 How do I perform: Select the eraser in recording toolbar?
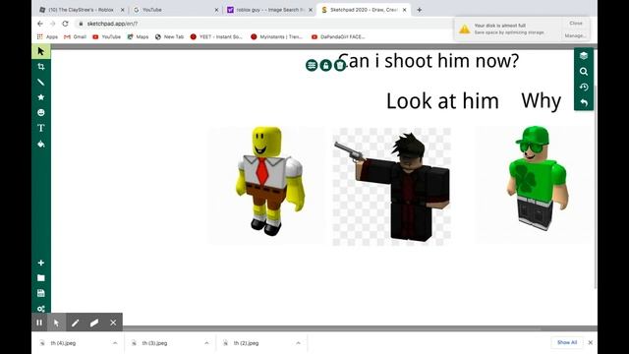pos(94,323)
